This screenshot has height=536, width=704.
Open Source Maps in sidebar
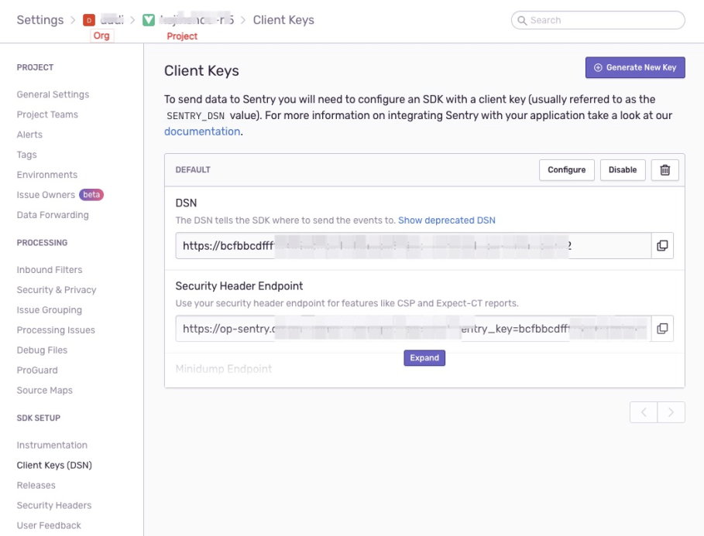(44, 391)
